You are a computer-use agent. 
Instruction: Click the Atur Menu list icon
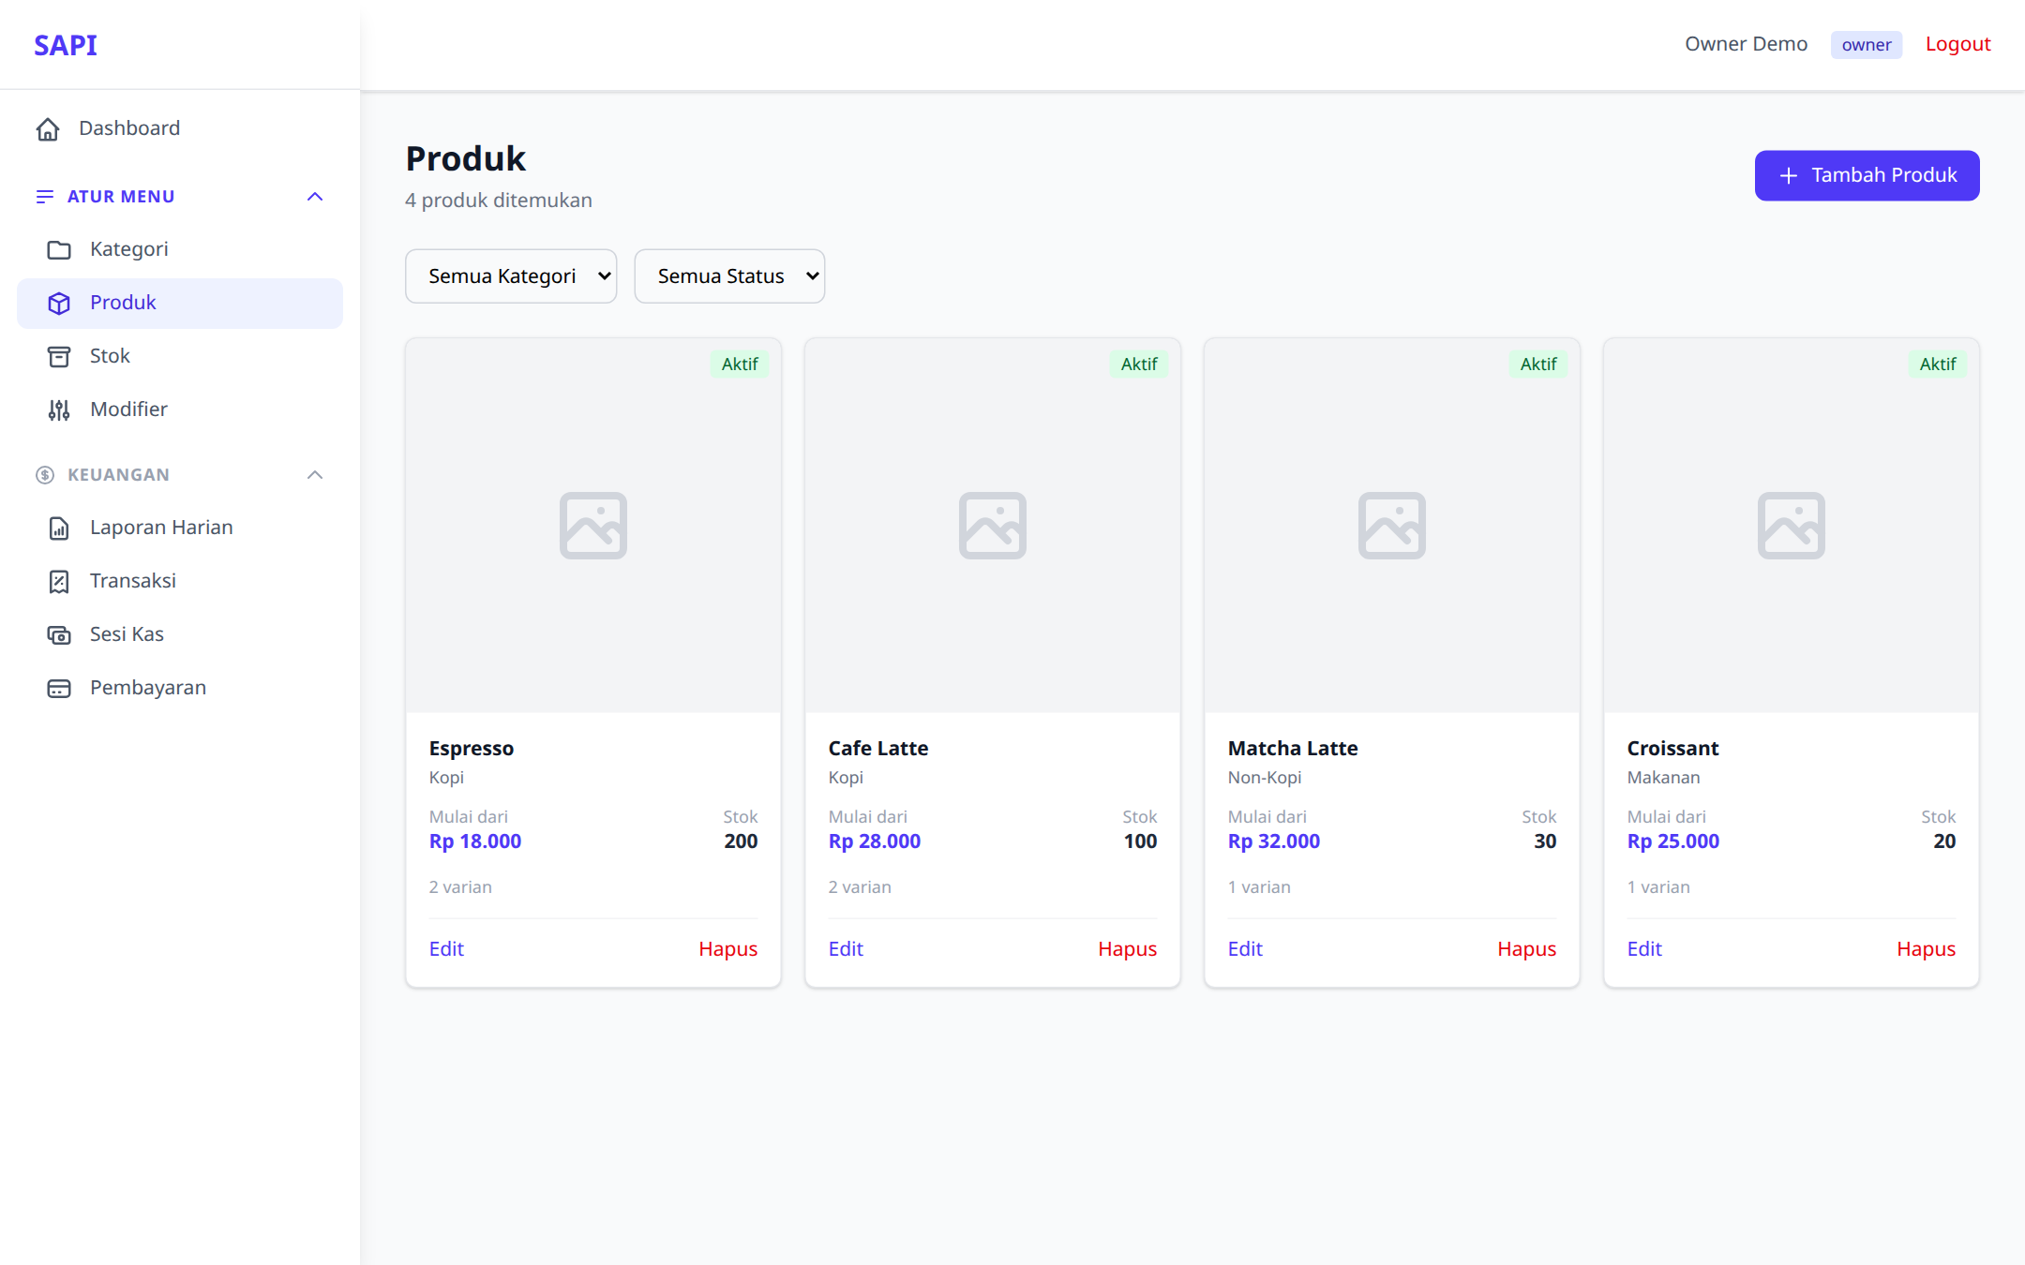[45, 197]
